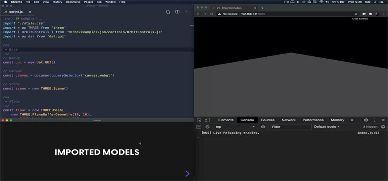Open the Edit menu

click(x=36, y=2)
